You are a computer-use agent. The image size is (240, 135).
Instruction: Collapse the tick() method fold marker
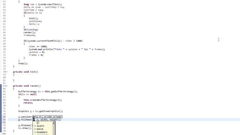[x=7, y=72]
